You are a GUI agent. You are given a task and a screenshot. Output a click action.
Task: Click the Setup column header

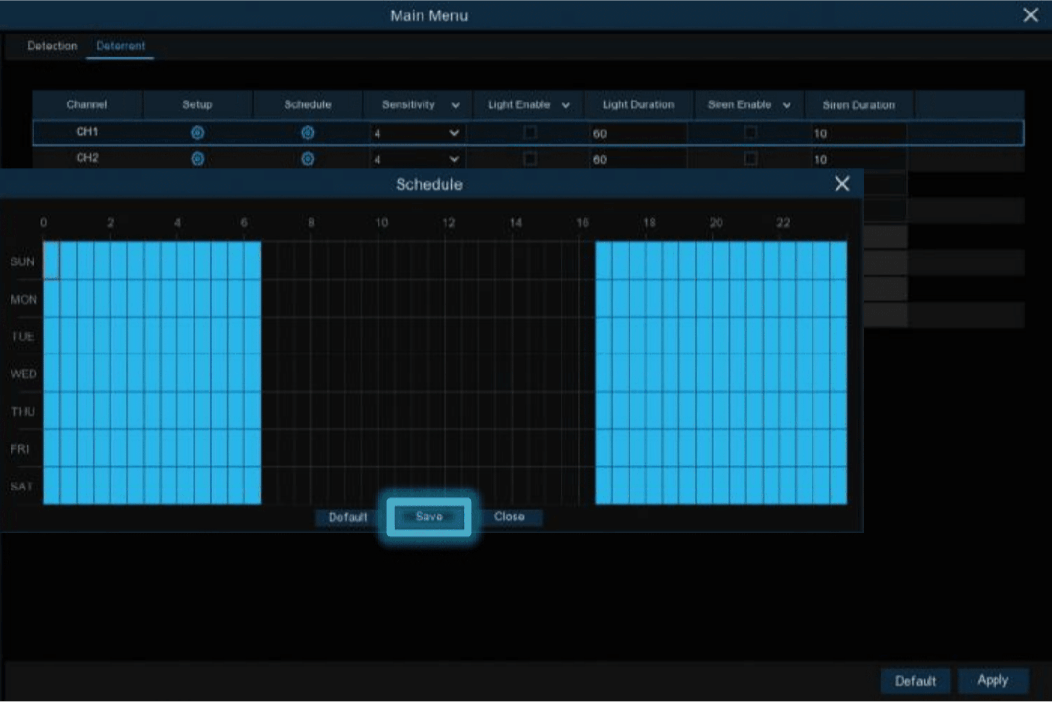pyautogui.click(x=196, y=104)
